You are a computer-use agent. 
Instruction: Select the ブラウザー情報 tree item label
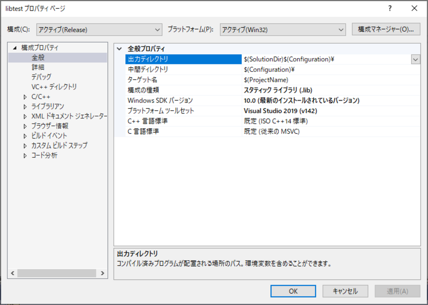point(50,126)
